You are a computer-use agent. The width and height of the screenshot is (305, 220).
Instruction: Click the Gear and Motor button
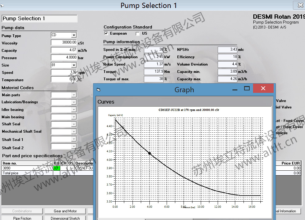[65, 211]
